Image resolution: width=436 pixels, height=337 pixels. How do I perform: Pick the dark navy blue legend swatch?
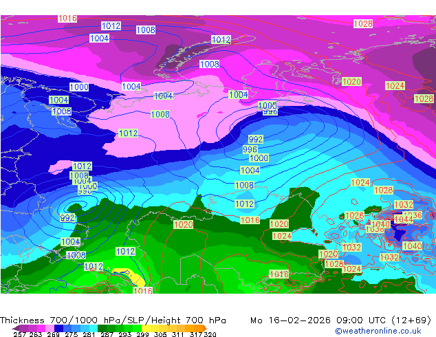pyautogui.click(x=58, y=328)
